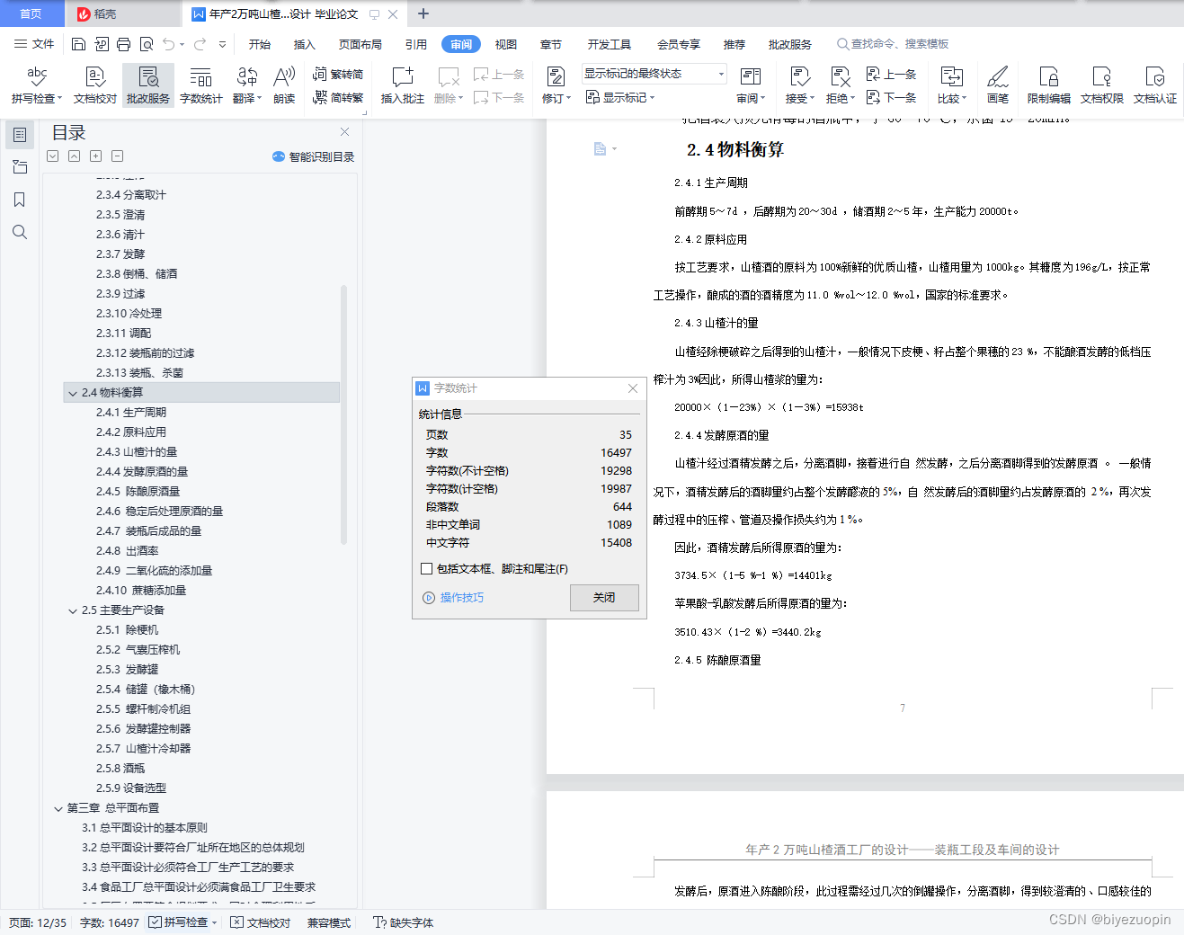Select the 画笔 pen tool

point(998,85)
